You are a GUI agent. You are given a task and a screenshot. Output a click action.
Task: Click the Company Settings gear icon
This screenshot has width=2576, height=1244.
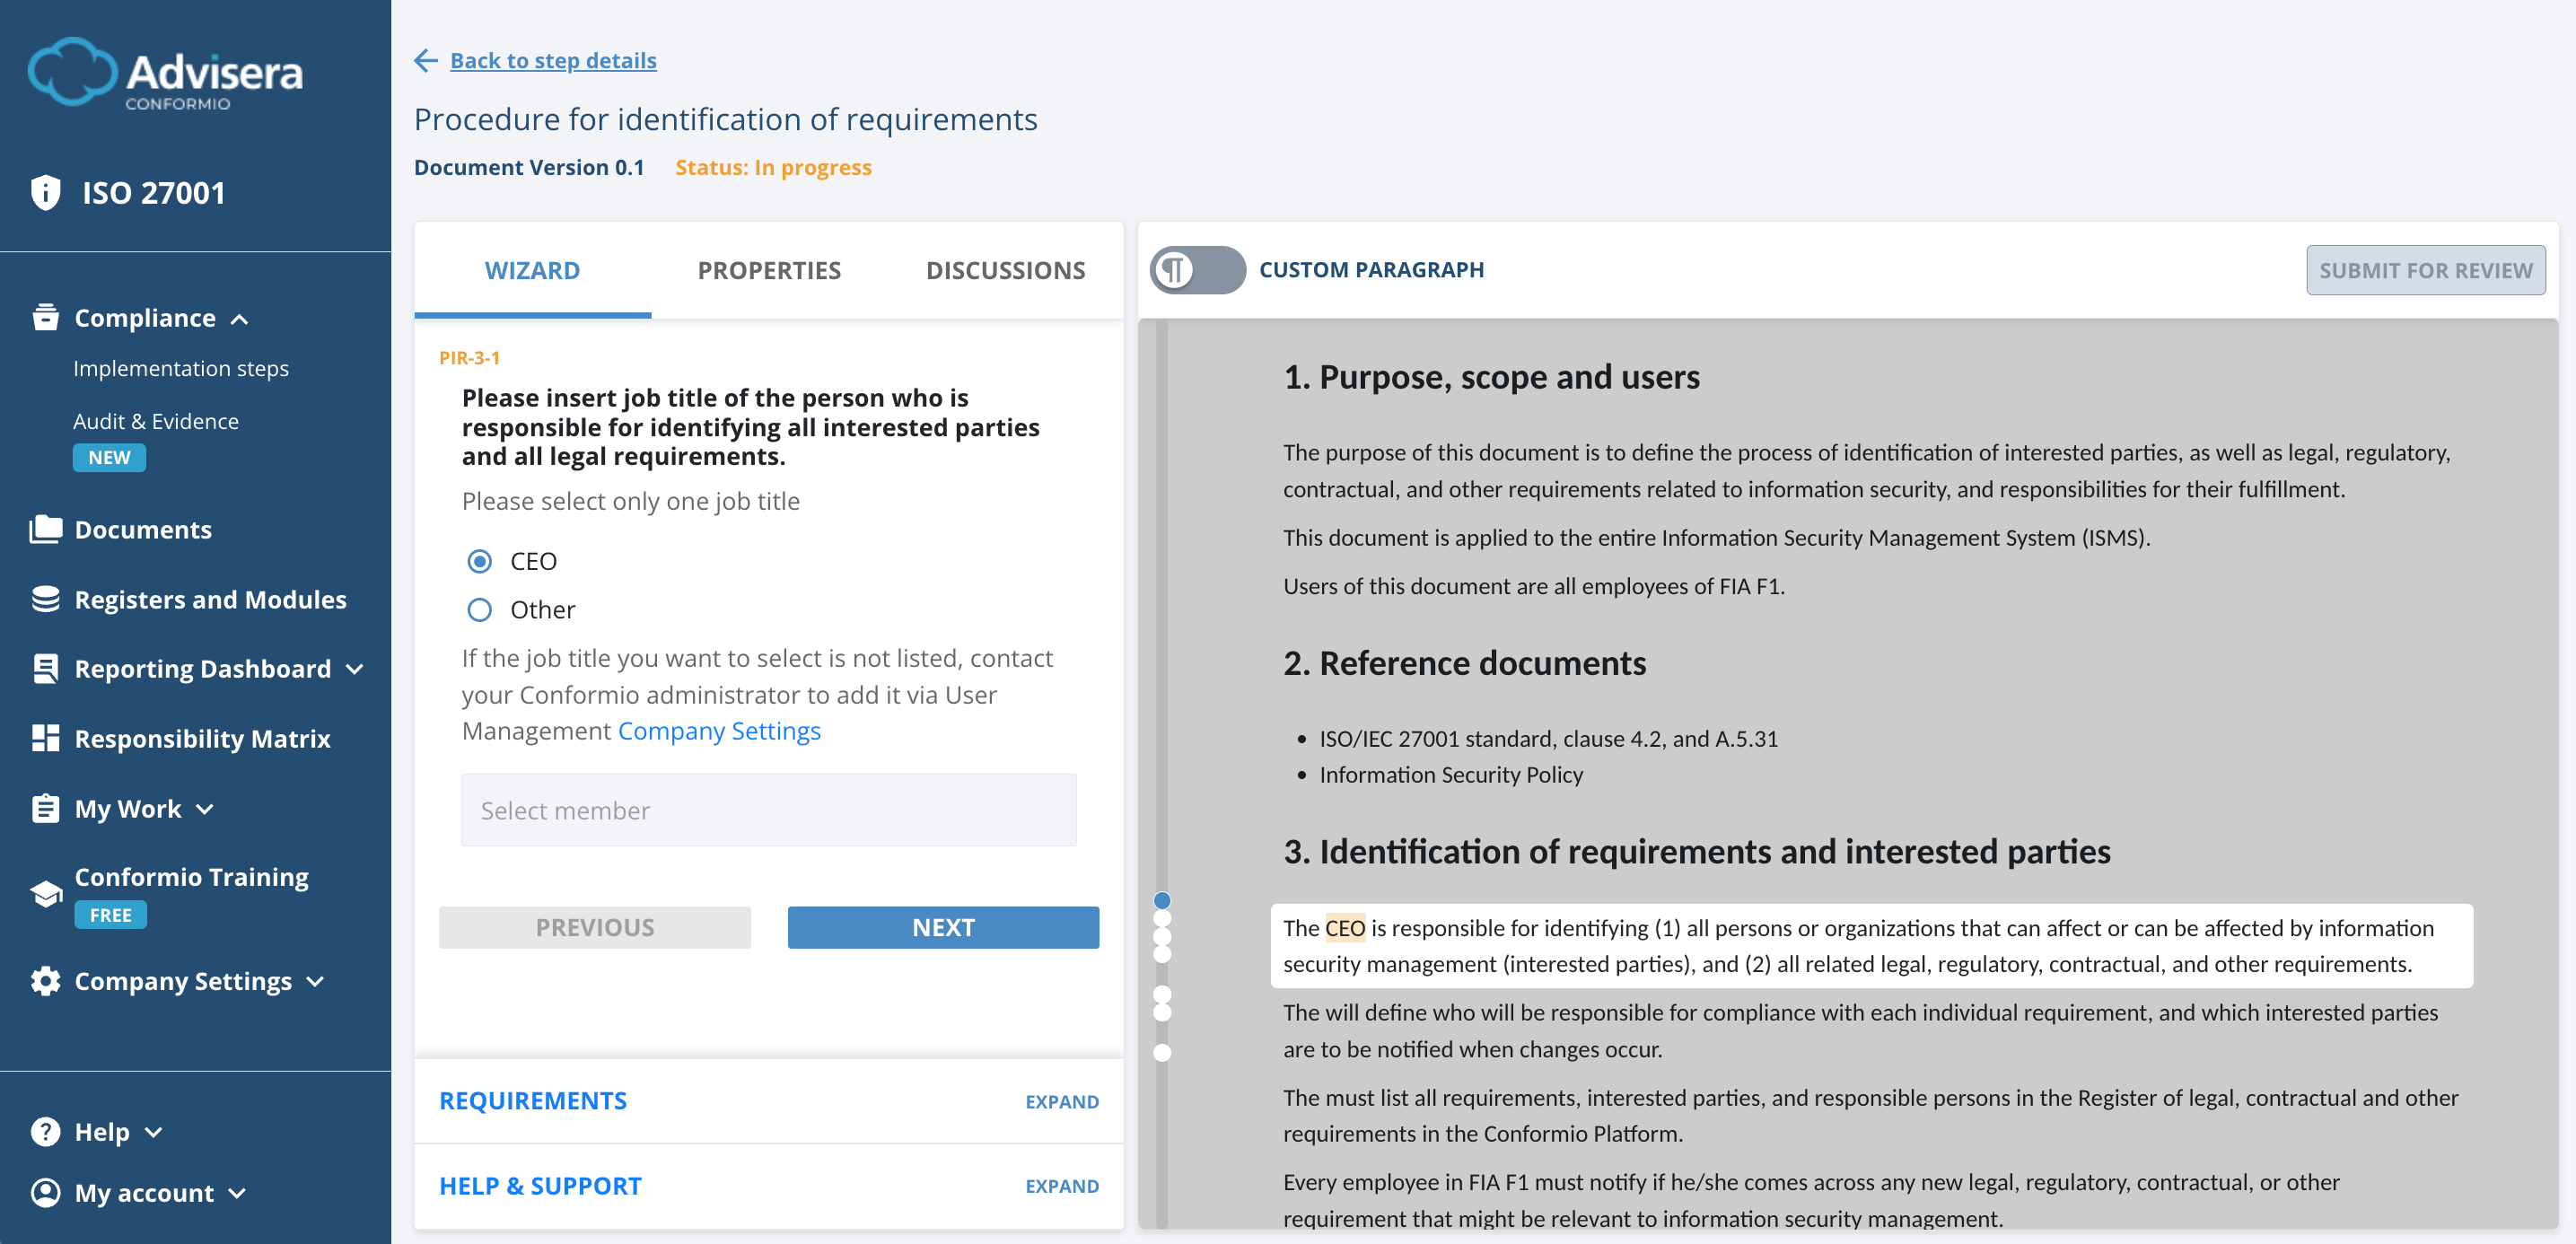click(45, 981)
